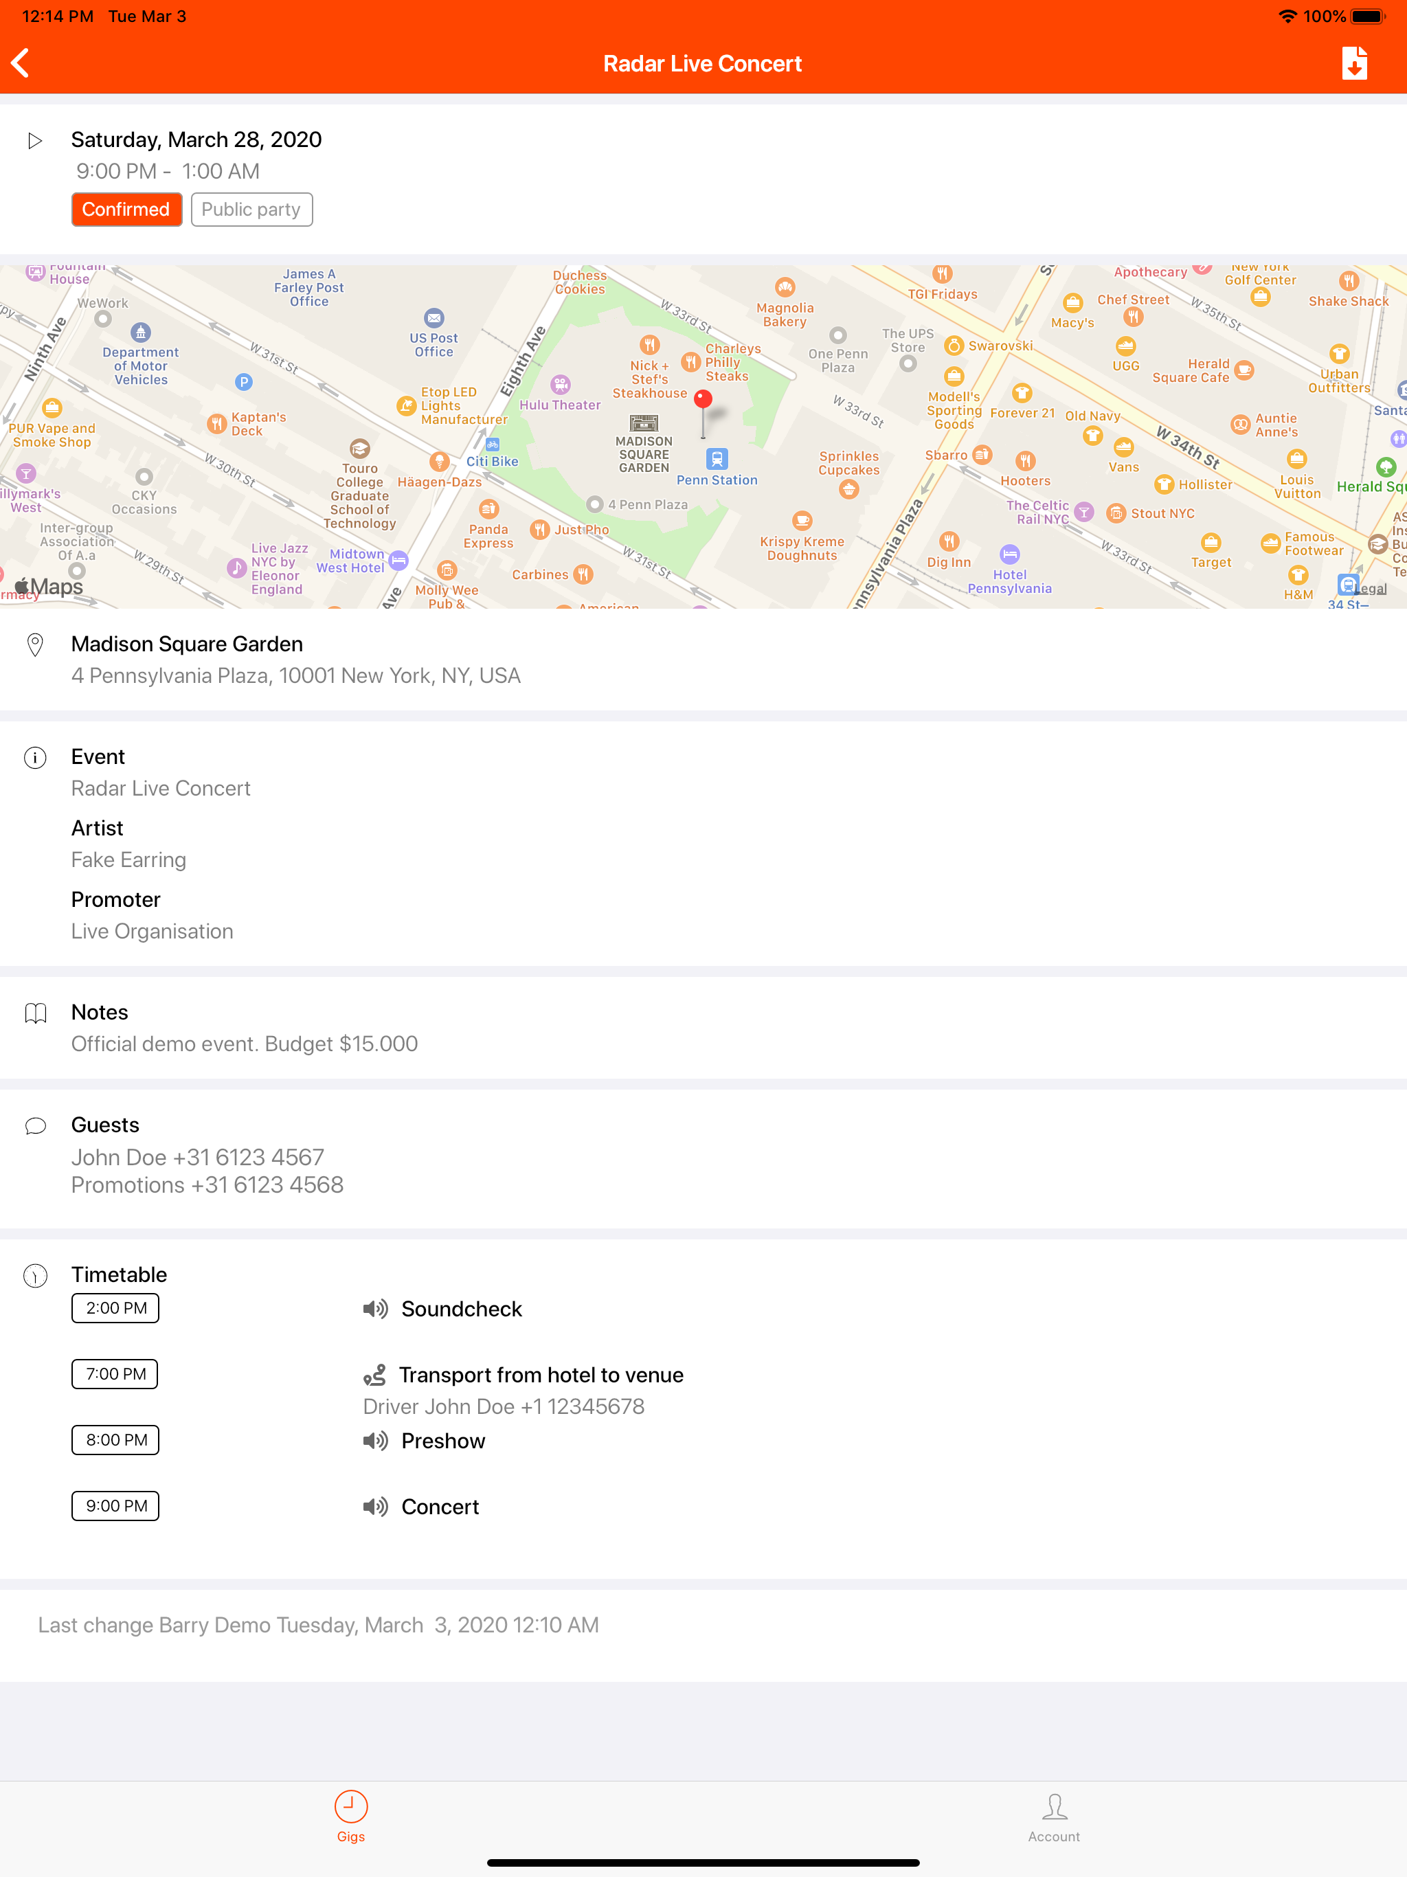Image resolution: width=1407 pixels, height=1877 pixels.
Task: Tap guest Promotions +31 6123 4568
Action: 207,1184
